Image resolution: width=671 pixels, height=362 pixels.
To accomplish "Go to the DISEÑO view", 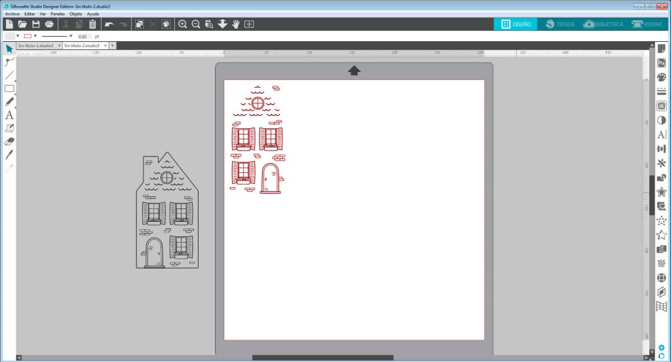I will pos(516,24).
